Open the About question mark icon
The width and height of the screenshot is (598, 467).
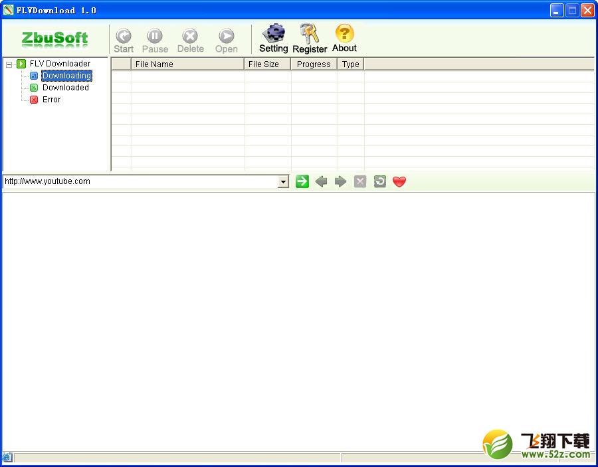pyautogui.click(x=344, y=38)
